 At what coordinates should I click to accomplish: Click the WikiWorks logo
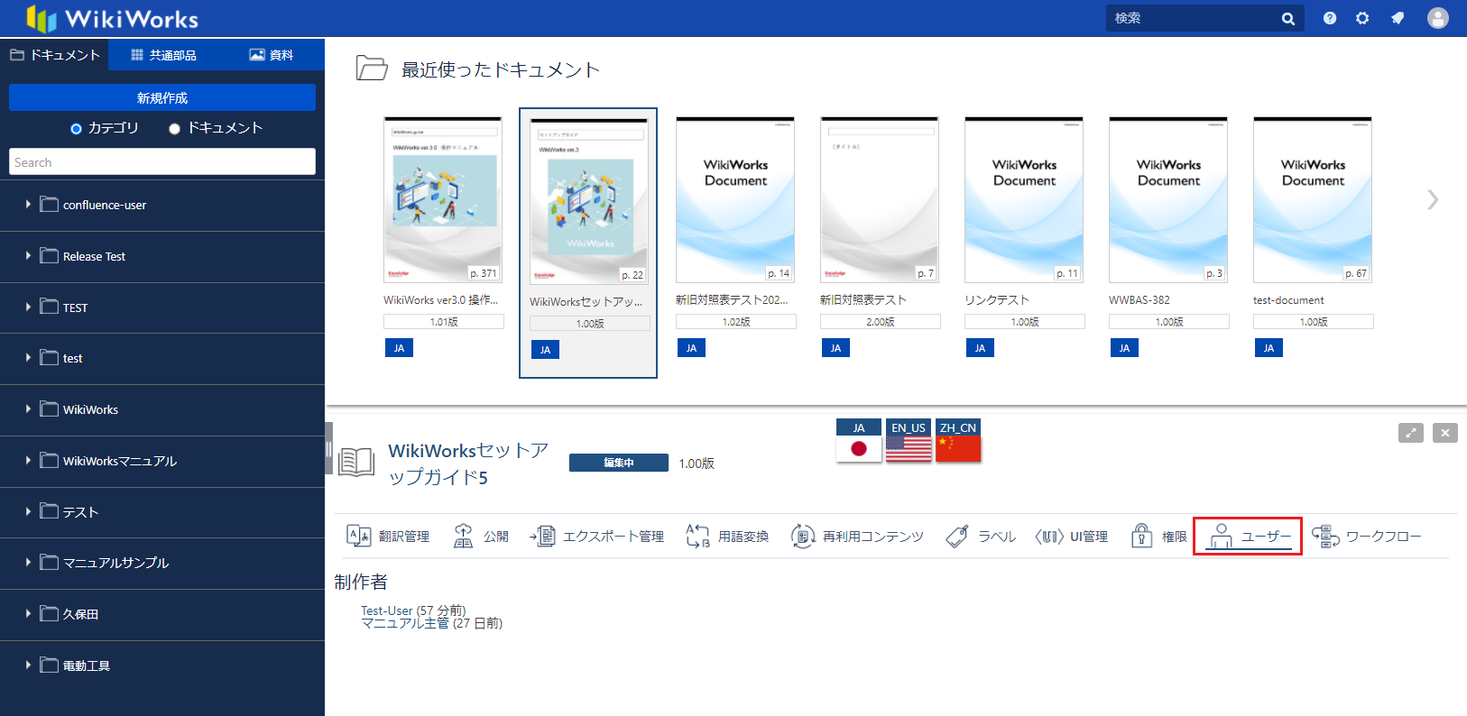click(112, 18)
